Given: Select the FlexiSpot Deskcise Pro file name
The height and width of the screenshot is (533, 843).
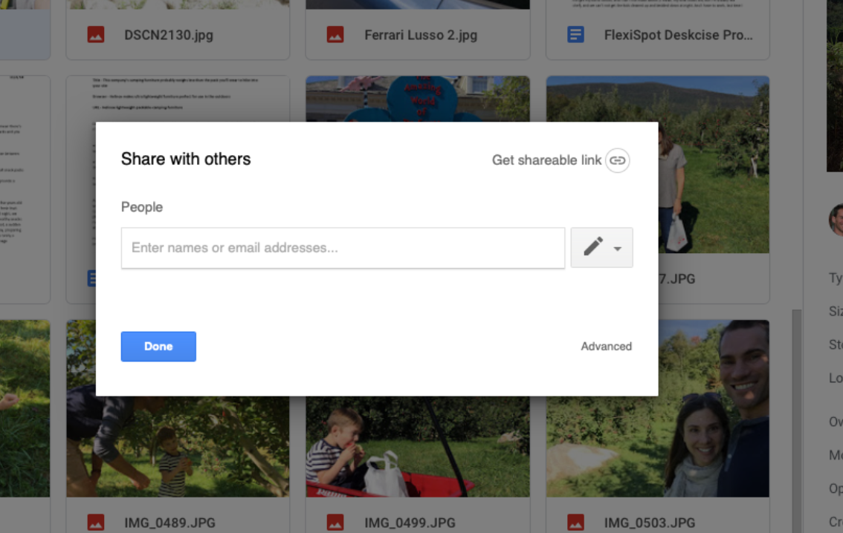Looking at the screenshot, I should pyautogui.click(x=679, y=35).
